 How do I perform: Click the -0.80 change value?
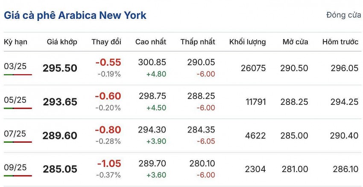point(108,129)
